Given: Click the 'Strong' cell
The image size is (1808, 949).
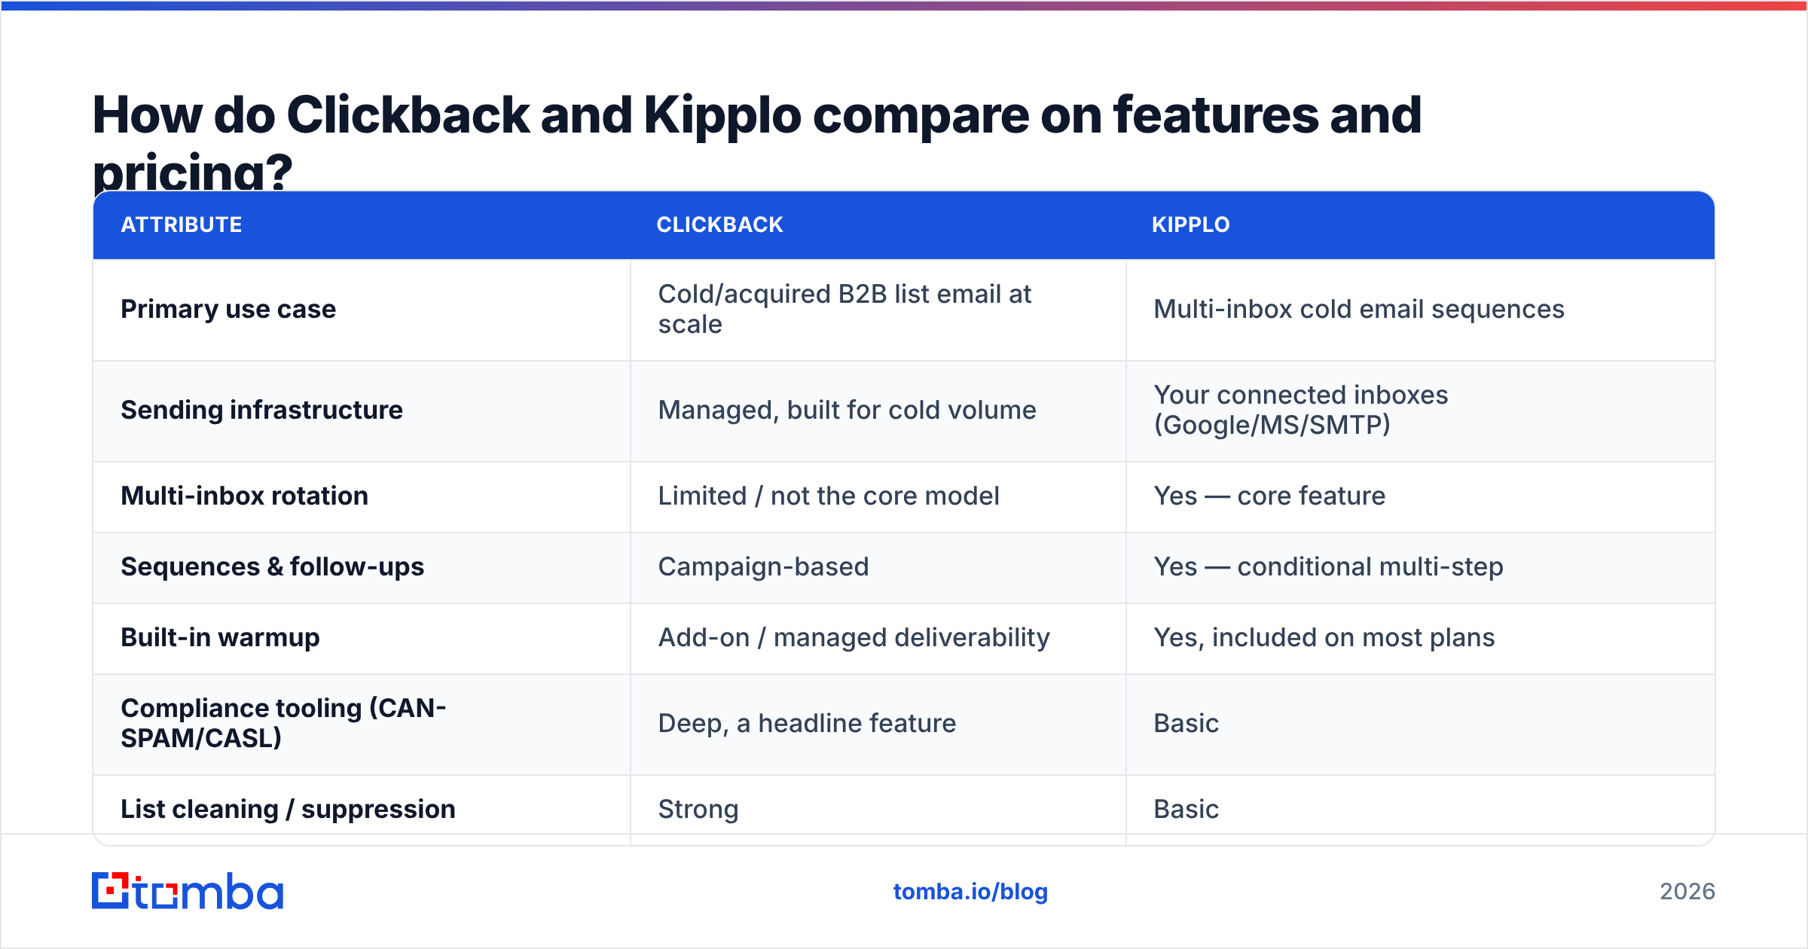Looking at the screenshot, I should [698, 809].
